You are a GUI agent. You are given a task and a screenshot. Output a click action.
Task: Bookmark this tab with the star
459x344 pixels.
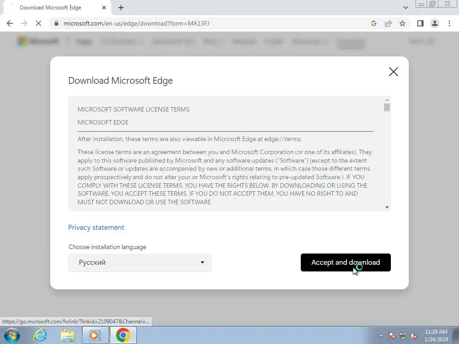[x=403, y=23]
